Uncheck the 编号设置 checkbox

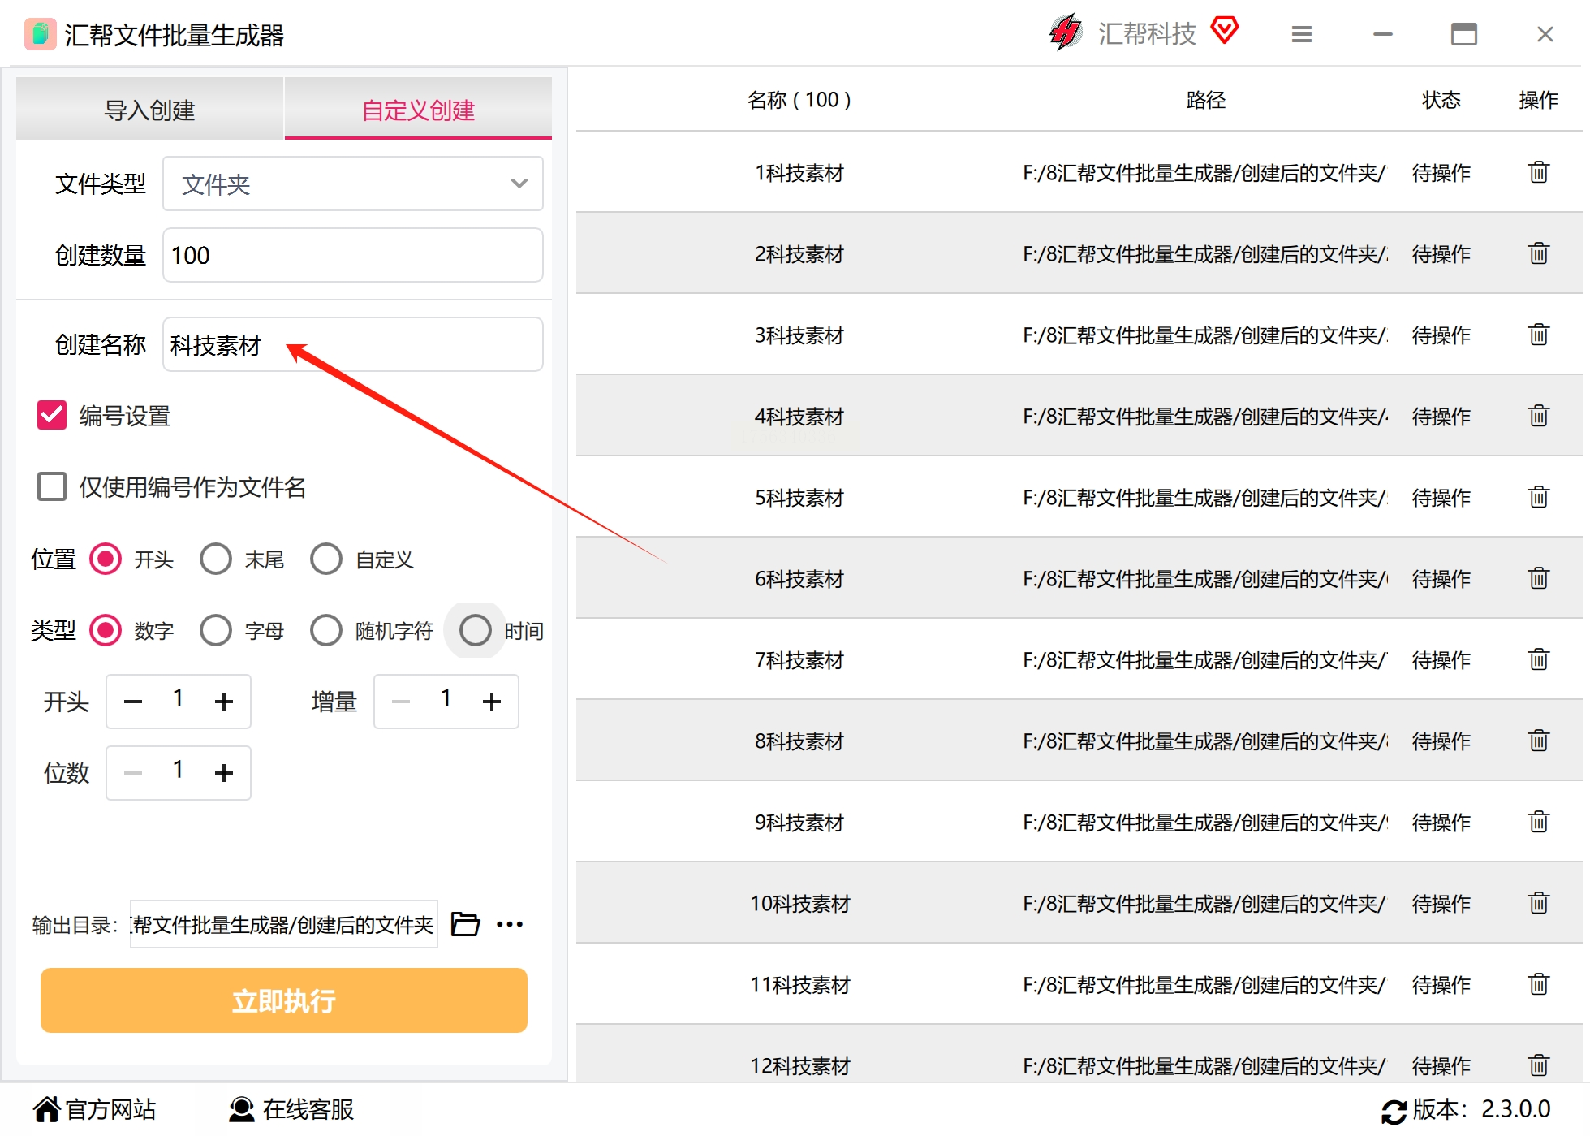pos(52,415)
